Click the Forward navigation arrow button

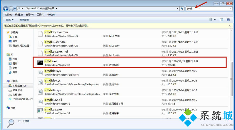pos(11,9)
